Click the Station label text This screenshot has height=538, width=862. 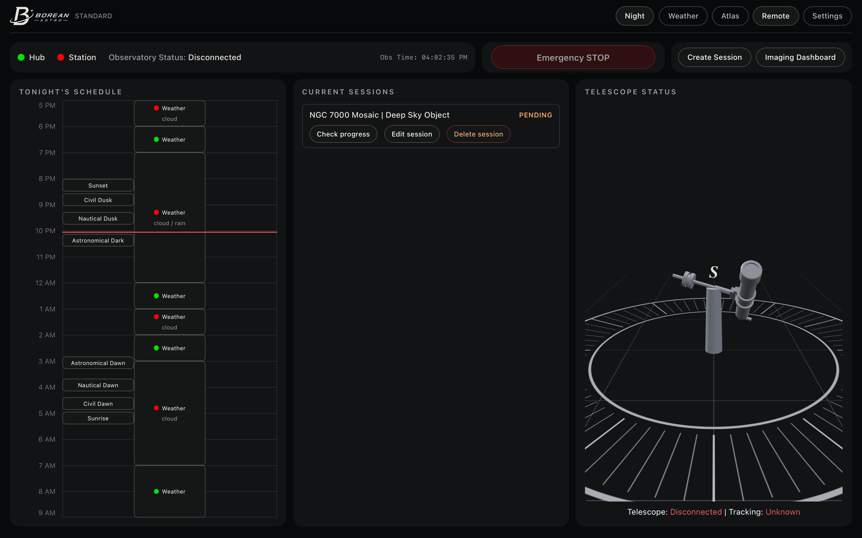click(x=82, y=57)
